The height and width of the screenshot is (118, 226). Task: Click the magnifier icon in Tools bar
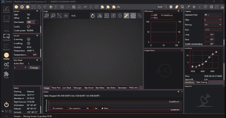click(182, 7)
